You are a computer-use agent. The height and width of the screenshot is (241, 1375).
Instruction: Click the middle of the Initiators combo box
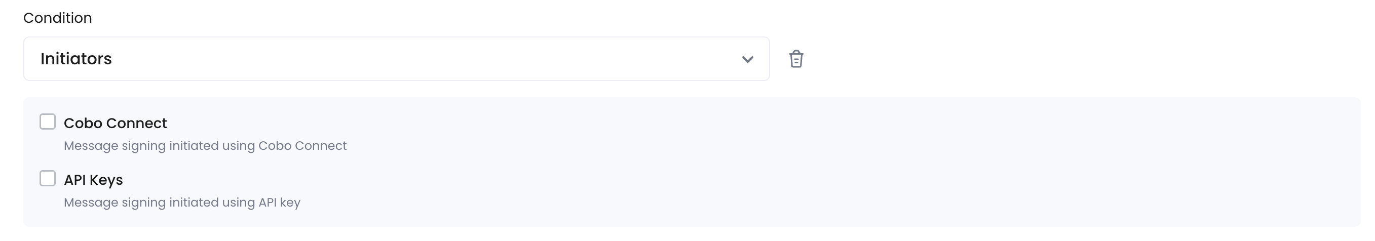click(x=396, y=59)
